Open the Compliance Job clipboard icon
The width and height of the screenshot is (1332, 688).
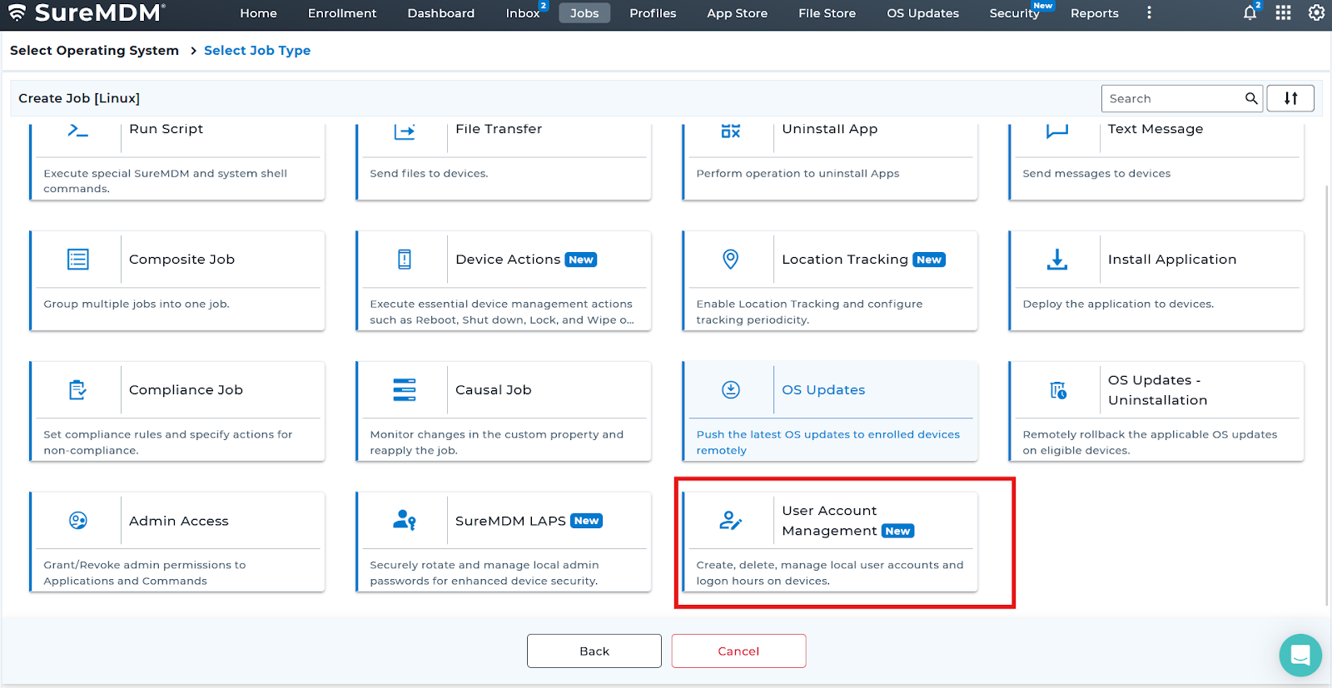(77, 389)
